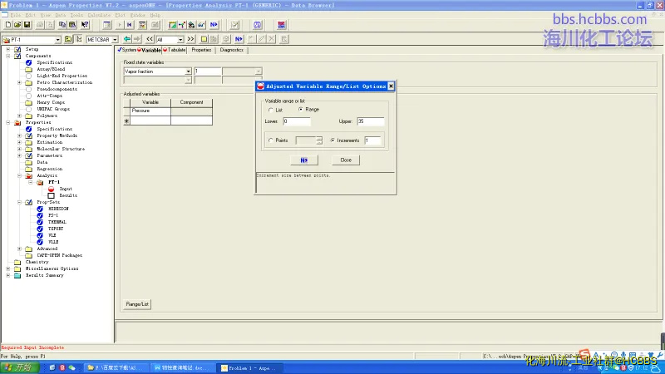Collapse the Prop-Sets tree node

click(x=19, y=202)
